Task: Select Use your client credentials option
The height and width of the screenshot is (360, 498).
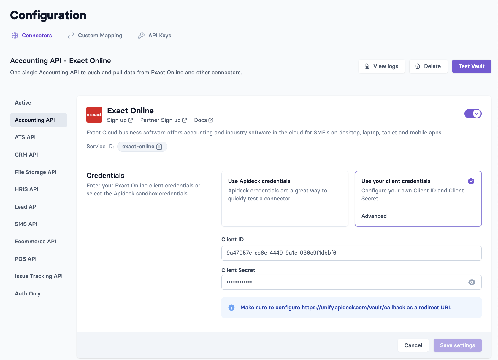Action: click(x=418, y=199)
